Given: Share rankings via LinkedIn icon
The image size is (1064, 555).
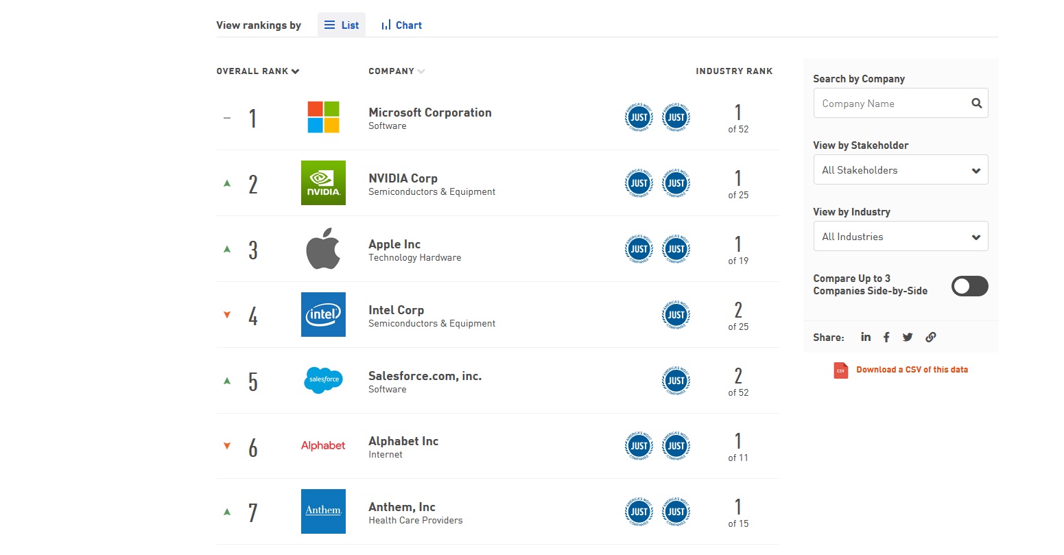Looking at the screenshot, I should pyautogui.click(x=865, y=337).
